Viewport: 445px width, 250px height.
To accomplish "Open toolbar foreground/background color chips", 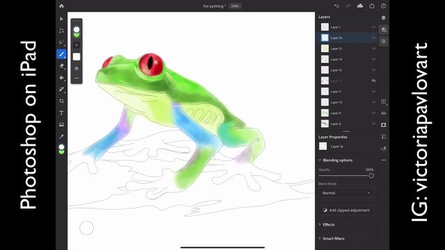I will pos(62,149).
